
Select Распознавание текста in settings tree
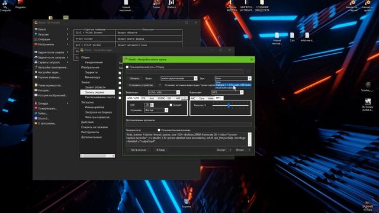(100, 97)
